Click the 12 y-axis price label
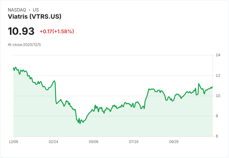Screen dimensions: 229x158 coord(218,76)
